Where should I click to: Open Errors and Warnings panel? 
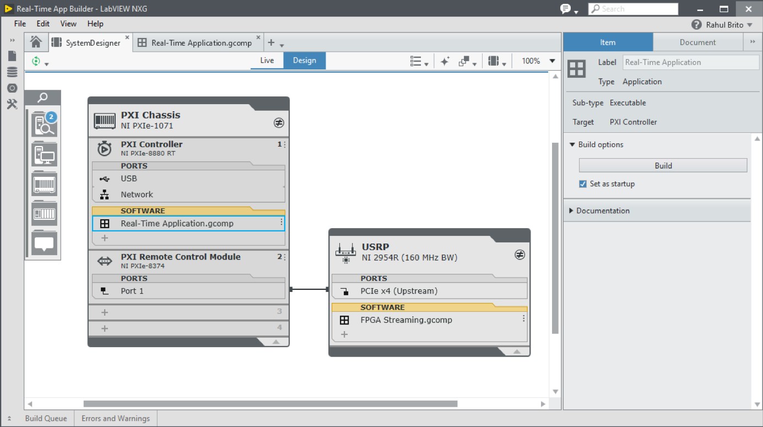point(116,418)
